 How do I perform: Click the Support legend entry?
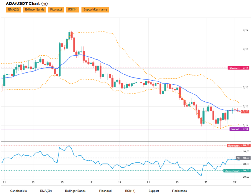(x=154, y=191)
